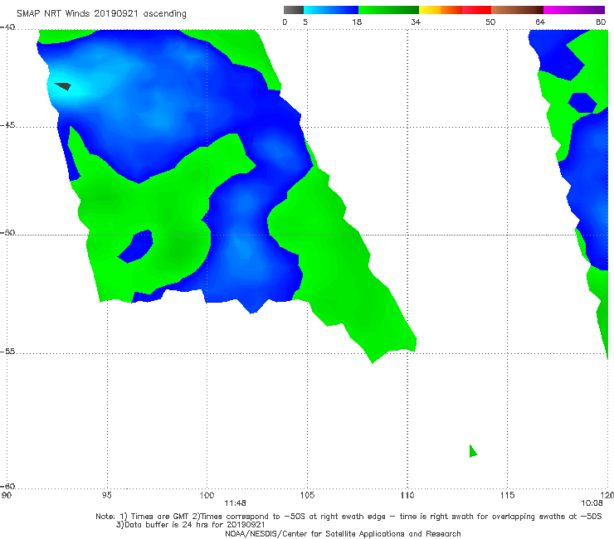
Task: Click the dark wind barb in the cyan area
Action: point(63,86)
